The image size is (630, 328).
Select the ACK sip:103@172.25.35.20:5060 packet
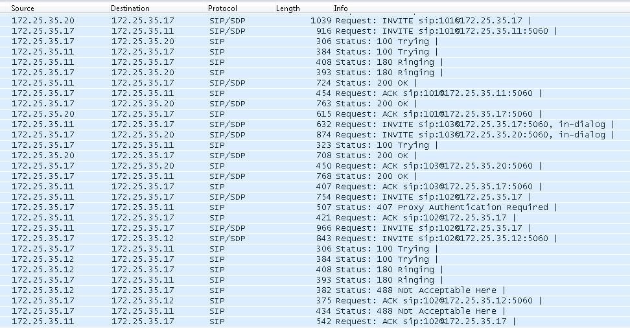point(315,165)
